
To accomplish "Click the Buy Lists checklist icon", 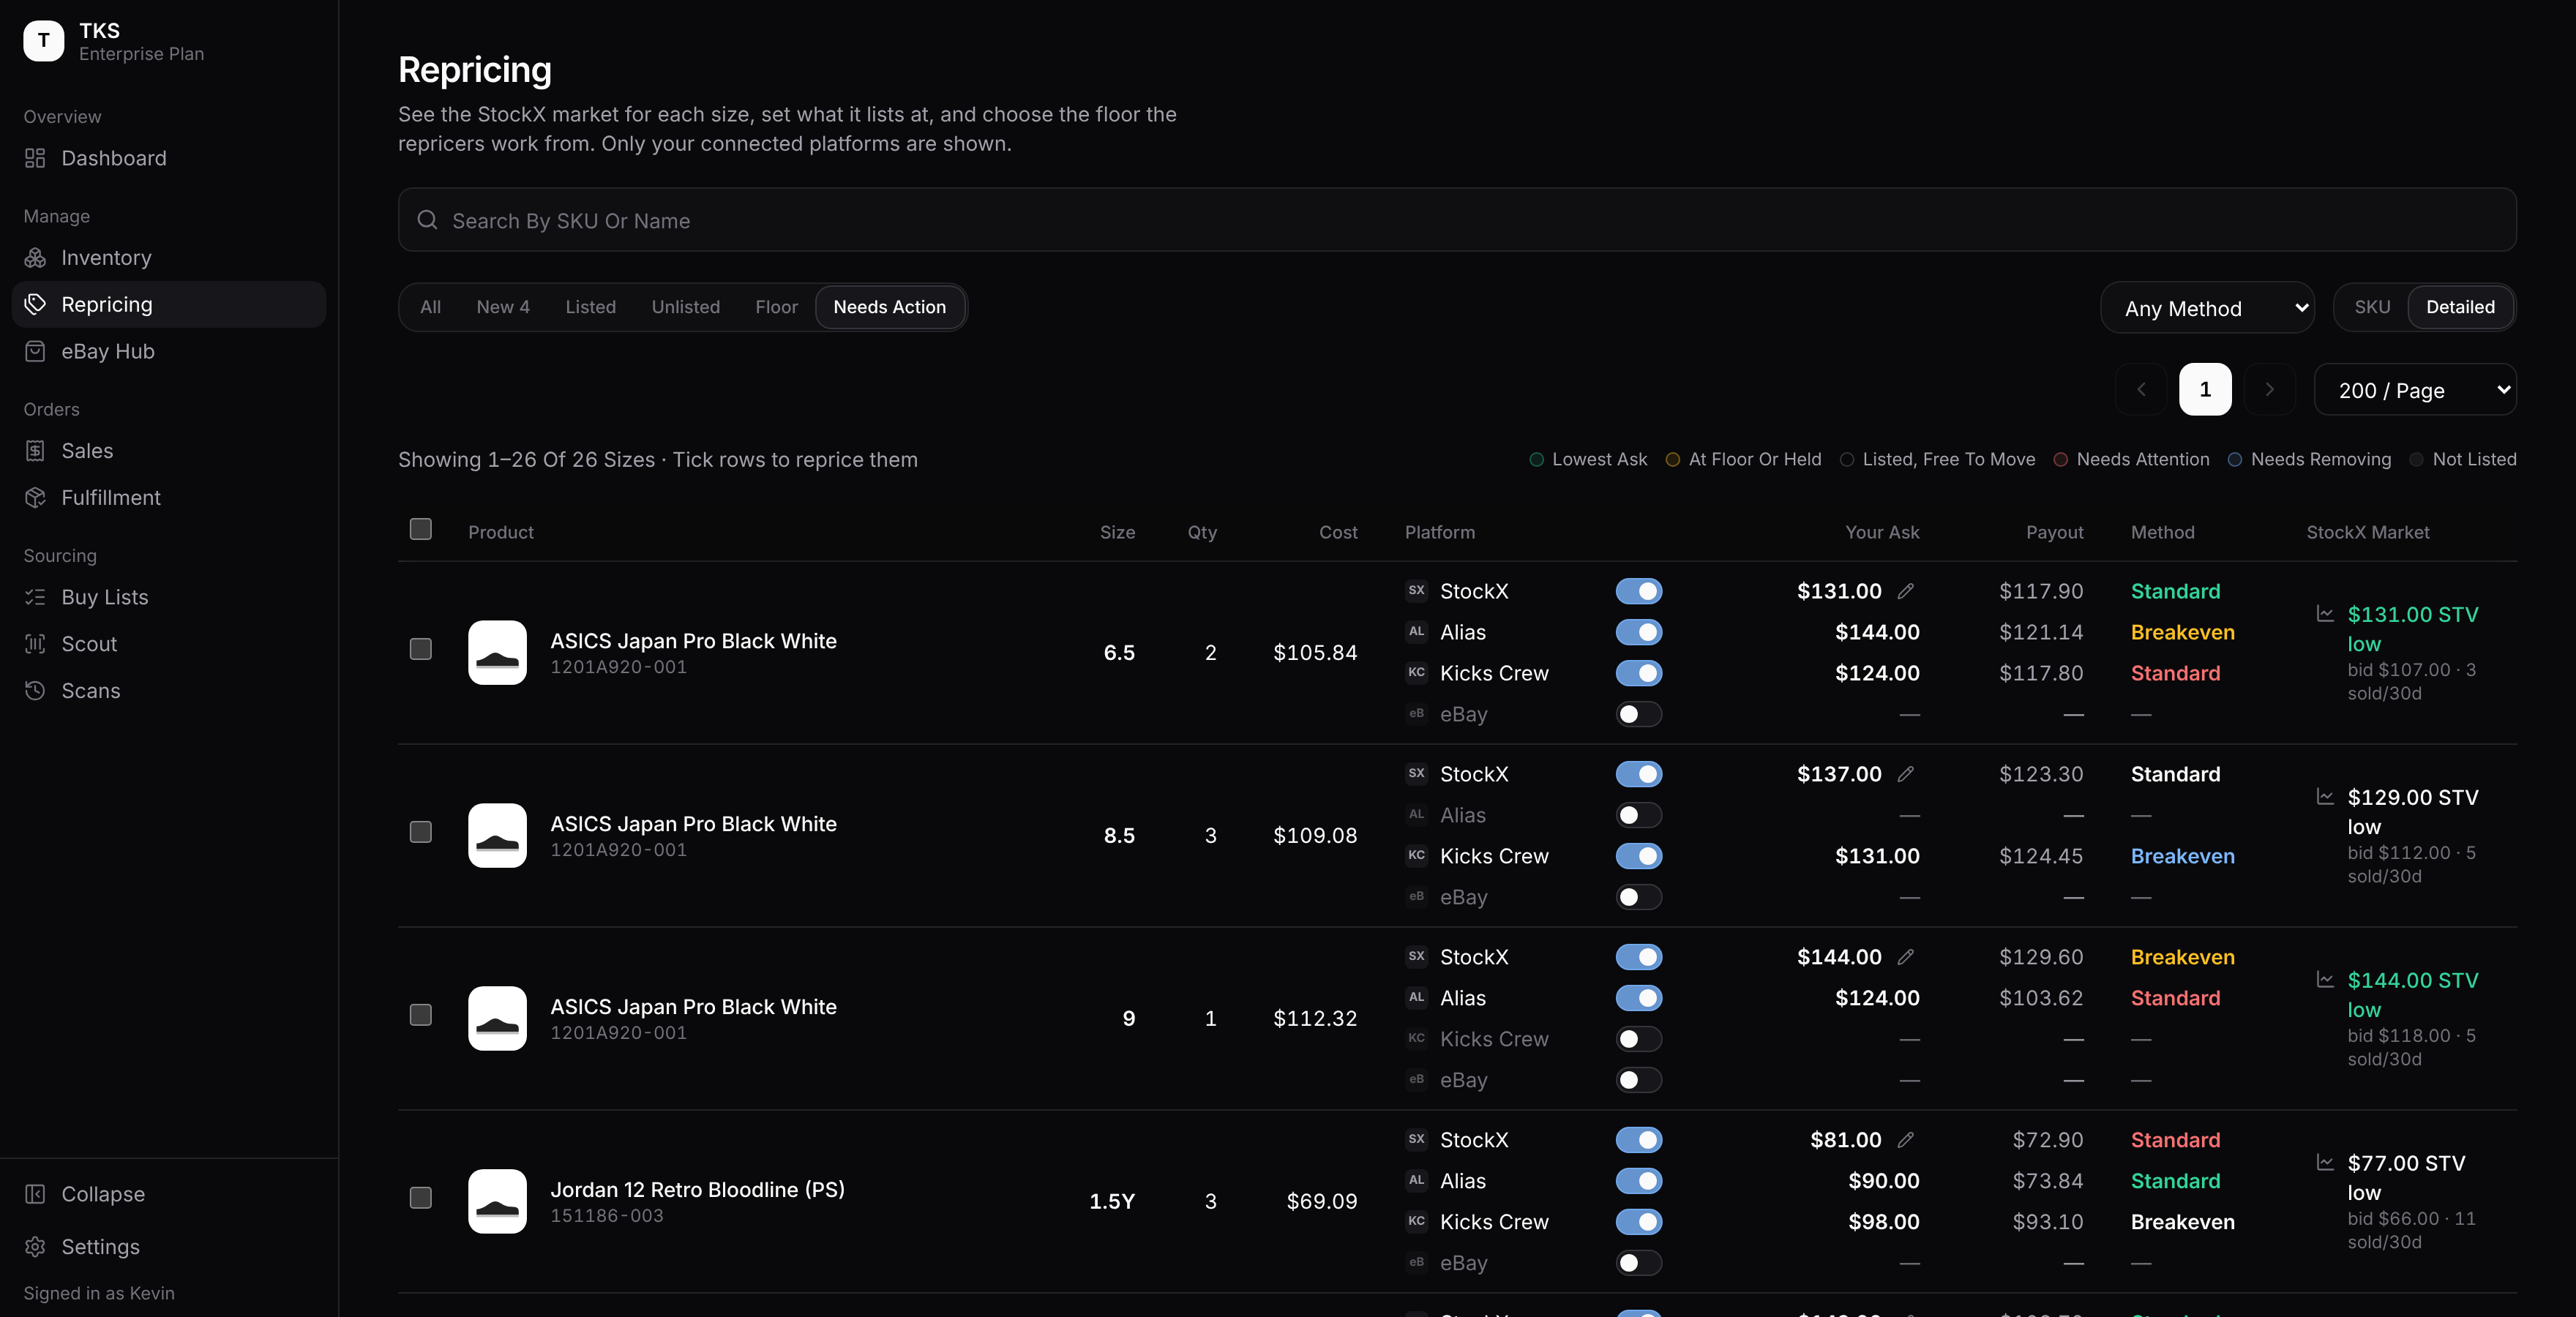I will [x=35, y=597].
